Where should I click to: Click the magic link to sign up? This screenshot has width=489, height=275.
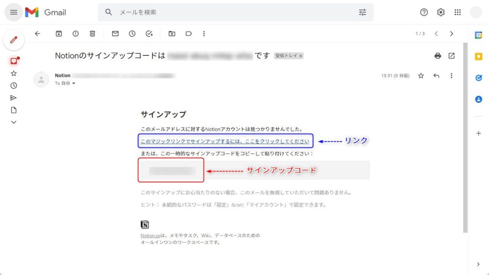click(x=225, y=141)
